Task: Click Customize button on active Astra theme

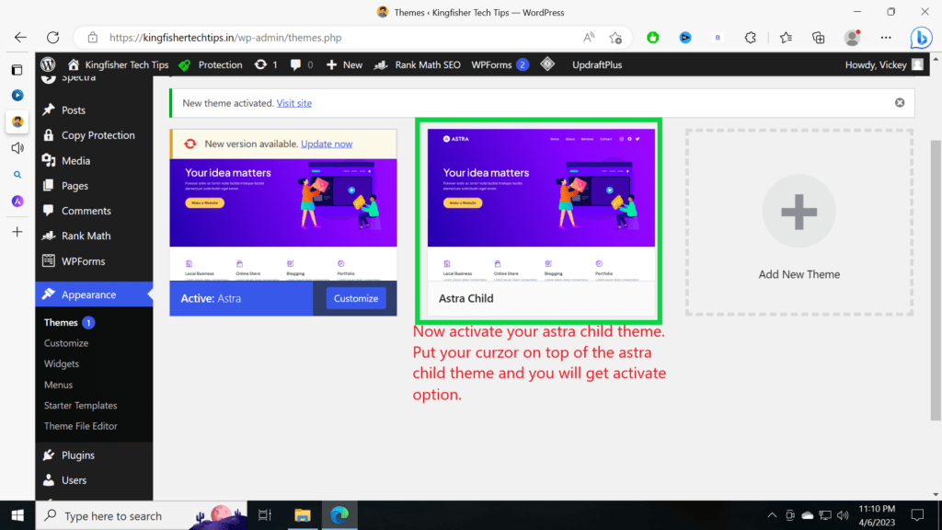Action: (x=356, y=298)
